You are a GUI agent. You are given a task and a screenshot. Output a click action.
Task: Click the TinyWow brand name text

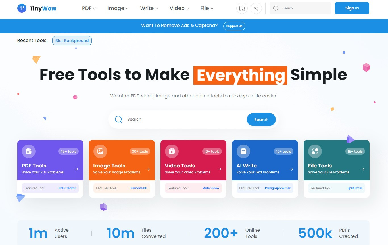click(x=43, y=9)
